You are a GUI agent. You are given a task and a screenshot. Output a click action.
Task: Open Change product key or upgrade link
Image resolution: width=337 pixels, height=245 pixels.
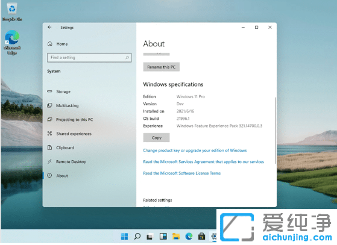[x=195, y=150]
